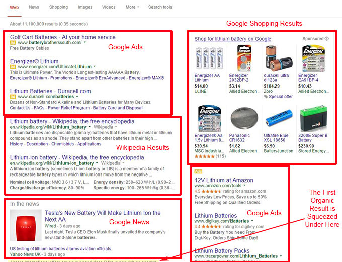Screen dimensions: 342x262
Task: Open the Videos search tab
Action: tap(109, 7)
